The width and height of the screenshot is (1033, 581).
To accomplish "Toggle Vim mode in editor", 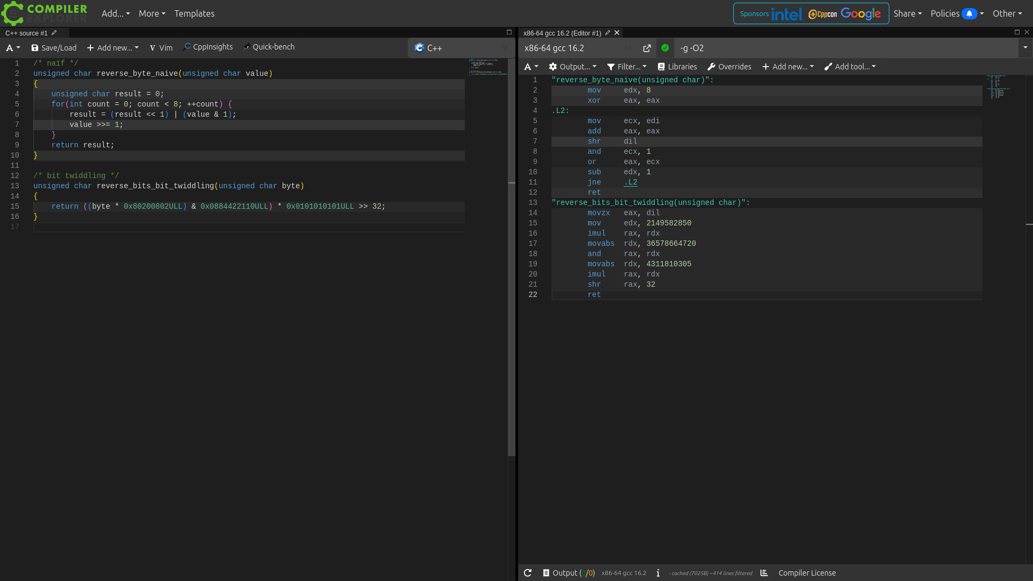I will 161,48.
